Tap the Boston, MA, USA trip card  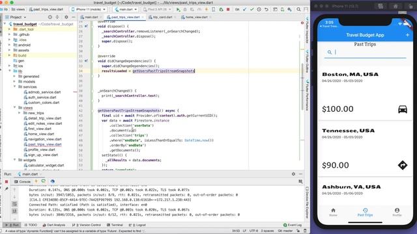(x=365, y=93)
